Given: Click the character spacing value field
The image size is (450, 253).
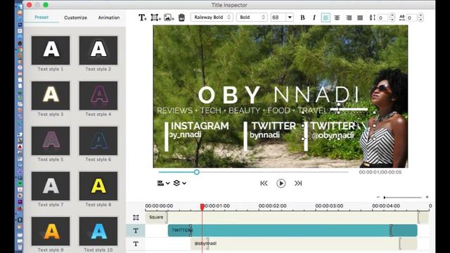Looking at the screenshot, I should click(x=412, y=18).
